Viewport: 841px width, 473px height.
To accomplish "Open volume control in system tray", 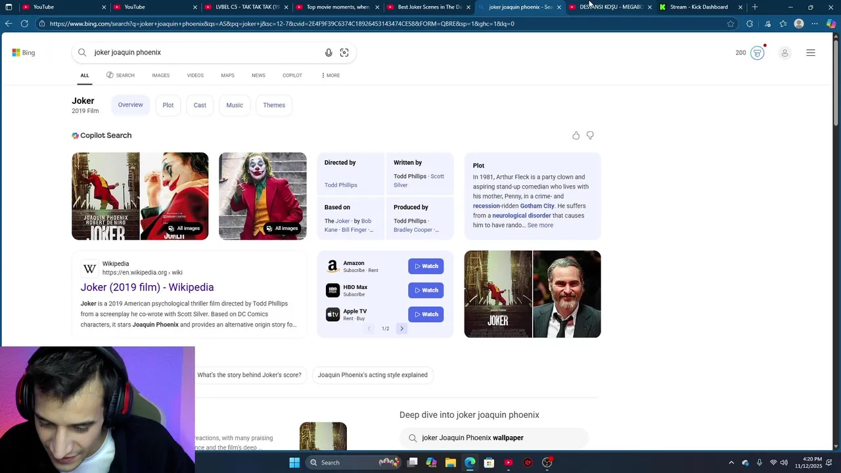I will click(784, 462).
